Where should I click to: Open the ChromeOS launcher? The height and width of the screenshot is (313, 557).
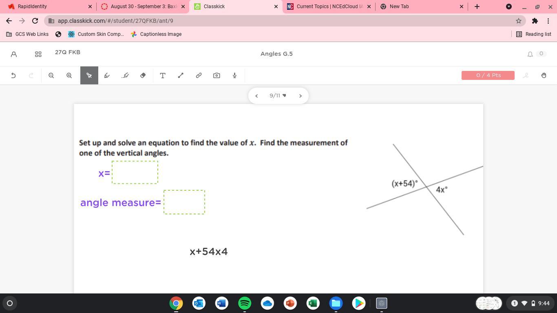[x=10, y=303]
